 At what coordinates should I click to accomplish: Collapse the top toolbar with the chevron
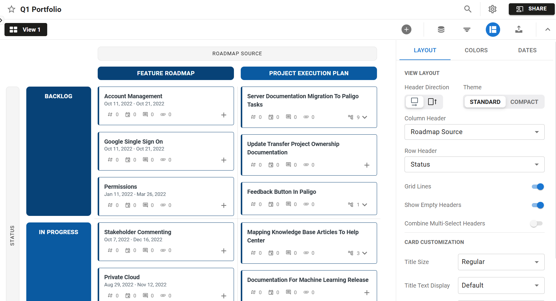[x=548, y=30]
